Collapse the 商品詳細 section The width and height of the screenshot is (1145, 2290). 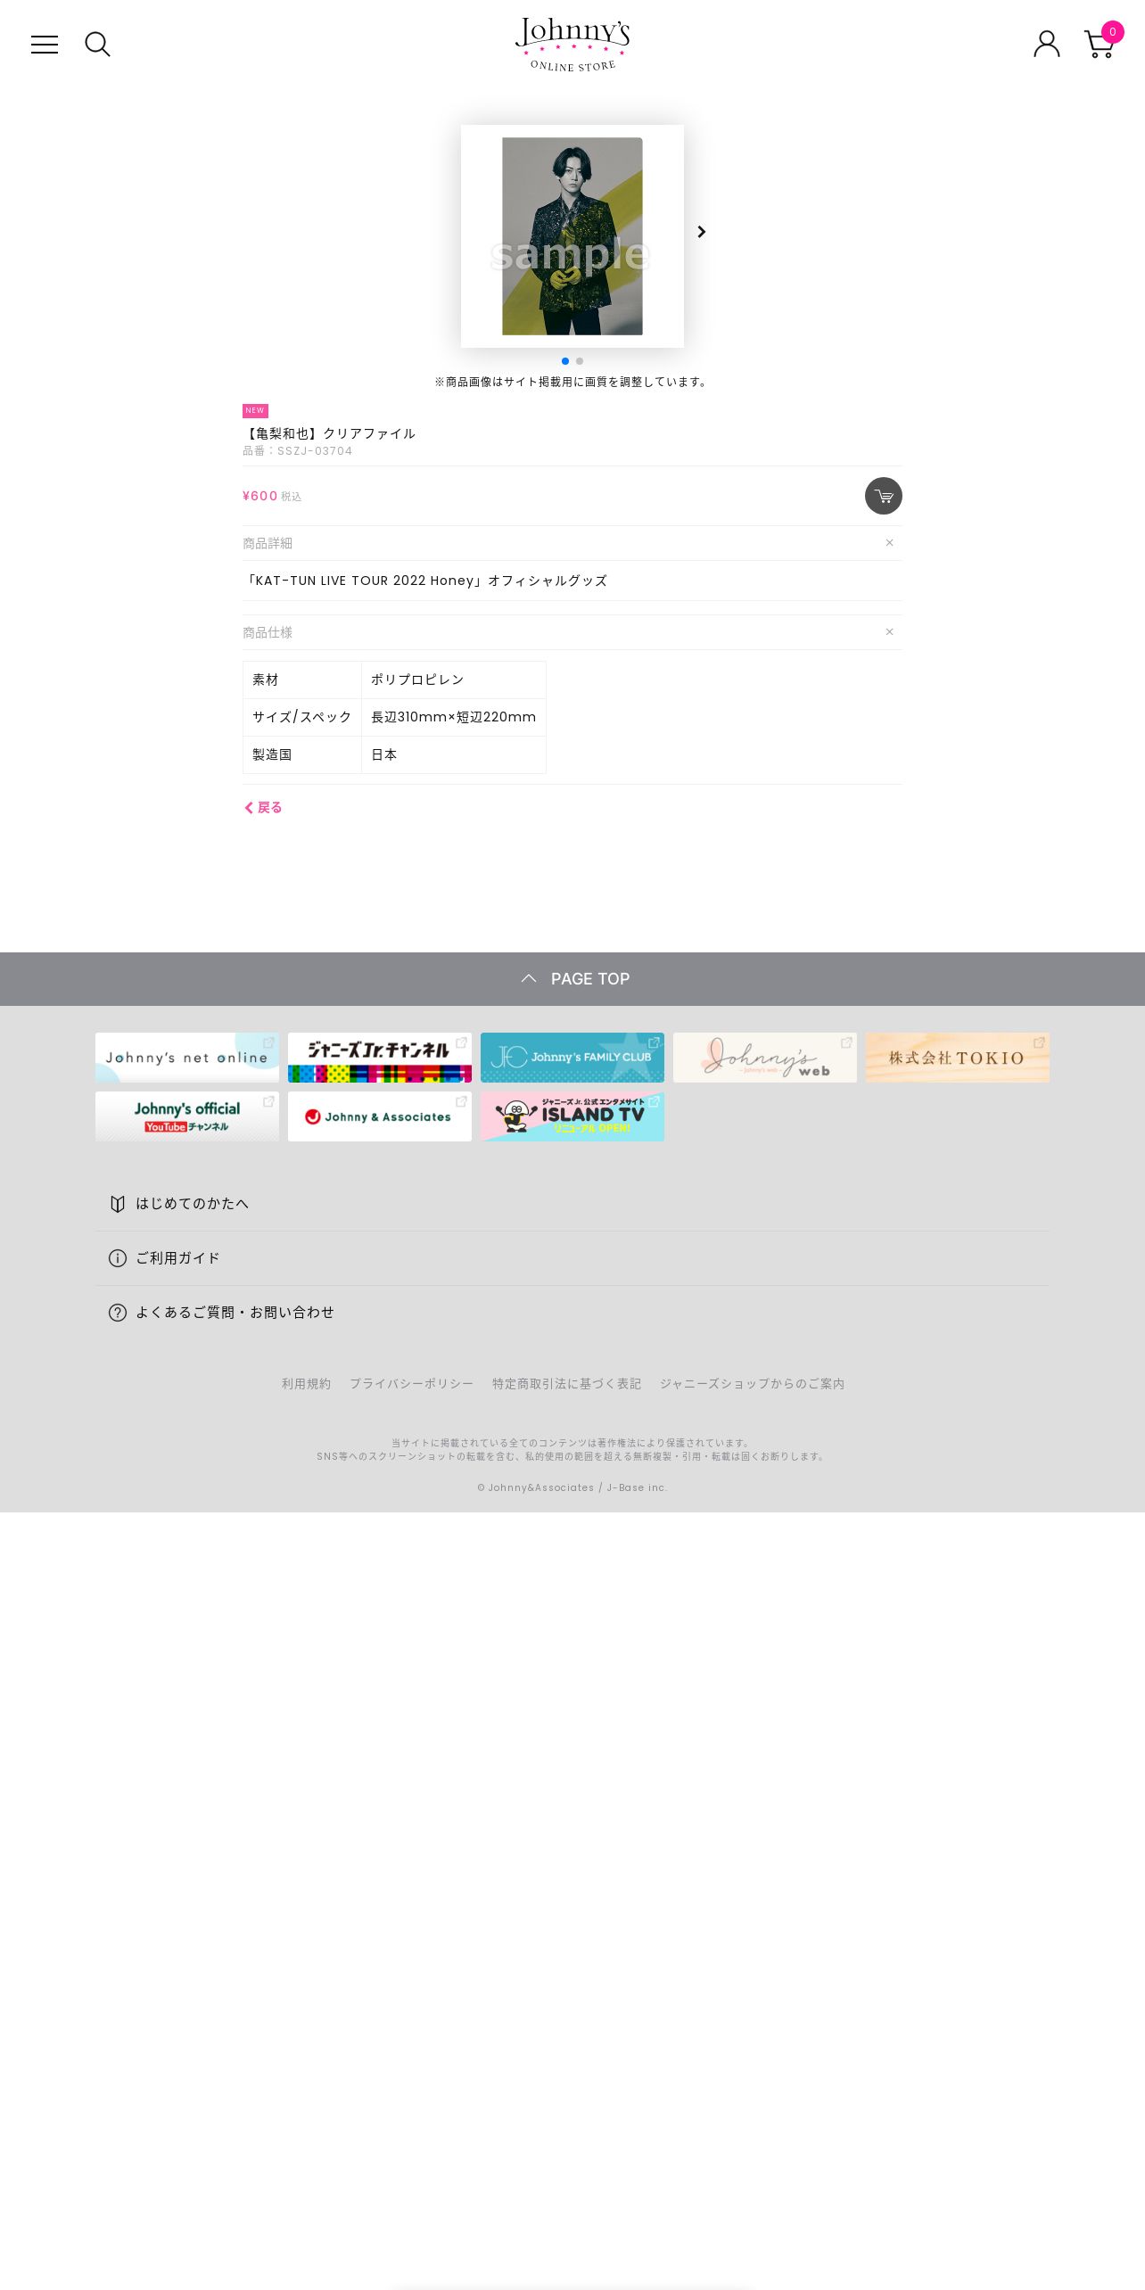click(889, 543)
